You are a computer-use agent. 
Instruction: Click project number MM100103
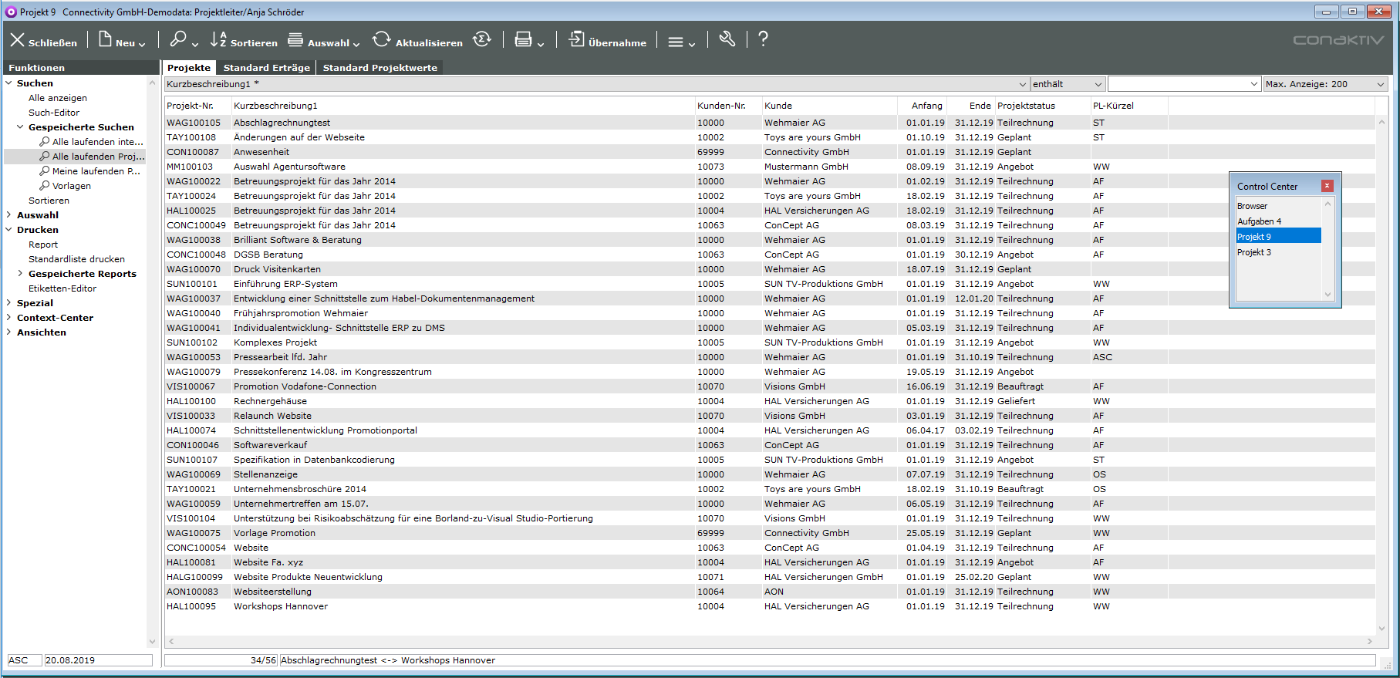click(190, 167)
